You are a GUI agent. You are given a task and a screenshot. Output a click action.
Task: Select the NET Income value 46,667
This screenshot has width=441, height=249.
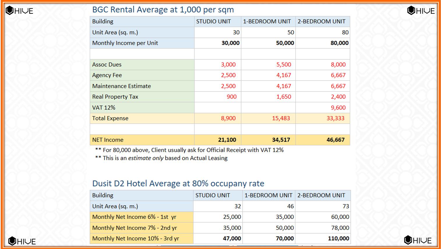coord(335,140)
